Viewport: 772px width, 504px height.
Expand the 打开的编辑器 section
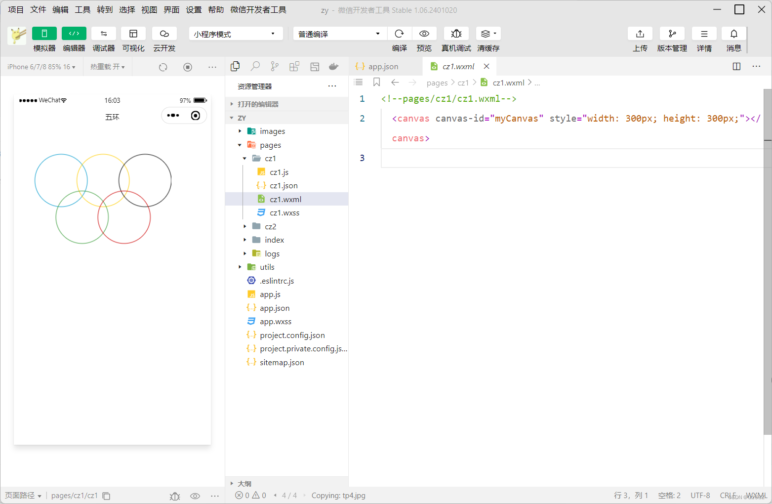point(286,104)
